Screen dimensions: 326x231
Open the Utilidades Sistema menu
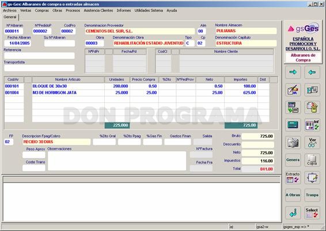(149, 10)
